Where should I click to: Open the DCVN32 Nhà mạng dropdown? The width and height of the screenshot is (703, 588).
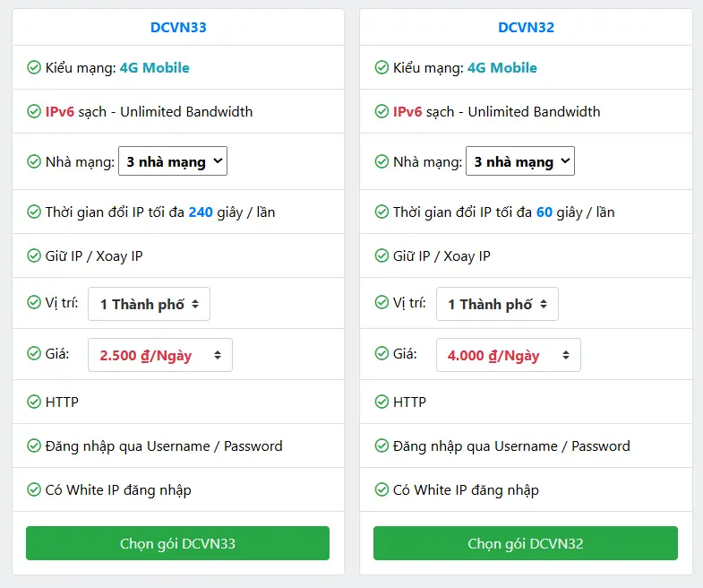coord(520,161)
